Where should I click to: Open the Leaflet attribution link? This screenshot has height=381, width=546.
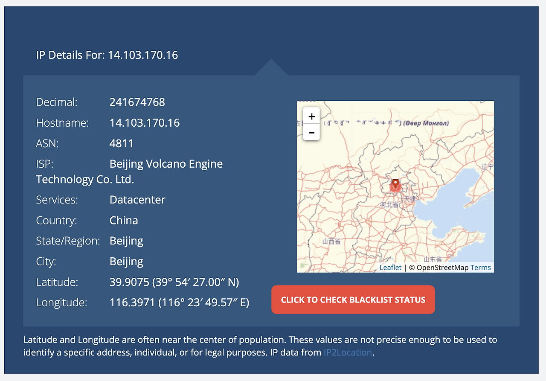pos(390,268)
